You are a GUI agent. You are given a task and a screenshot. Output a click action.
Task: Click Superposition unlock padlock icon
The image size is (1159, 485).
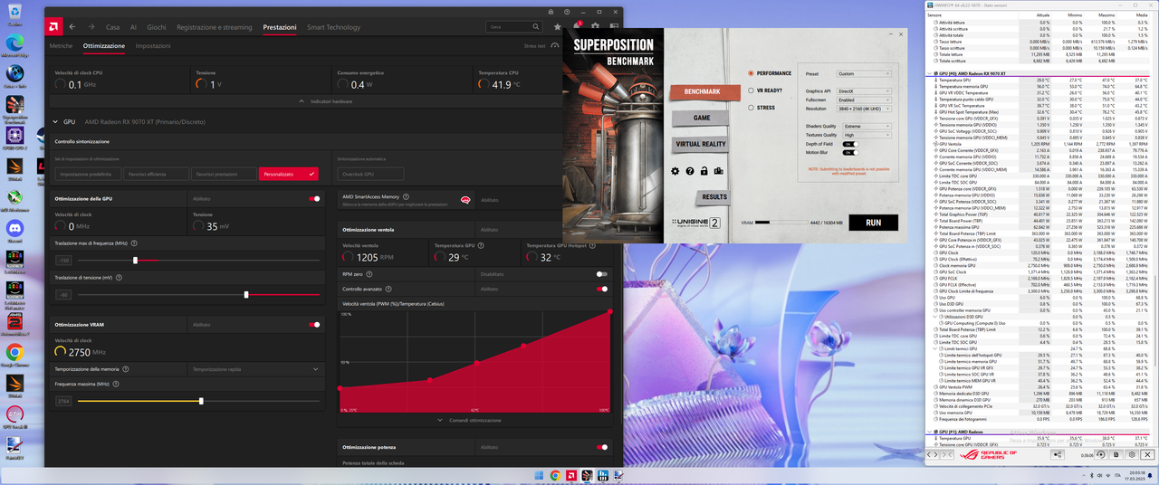tap(704, 171)
